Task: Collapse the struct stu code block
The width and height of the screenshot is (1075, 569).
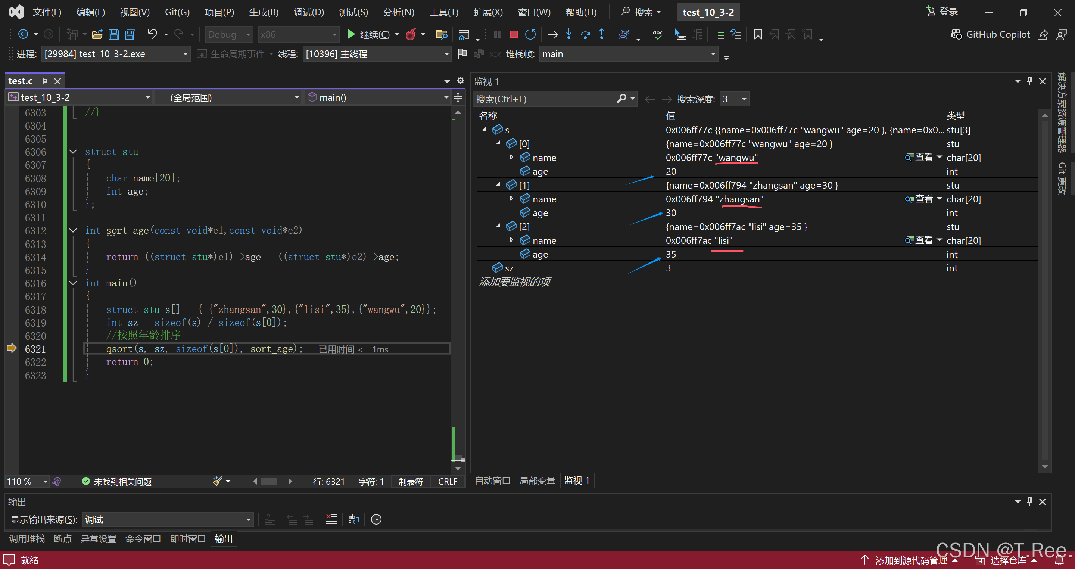Action: pyautogui.click(x=73, y=152)
